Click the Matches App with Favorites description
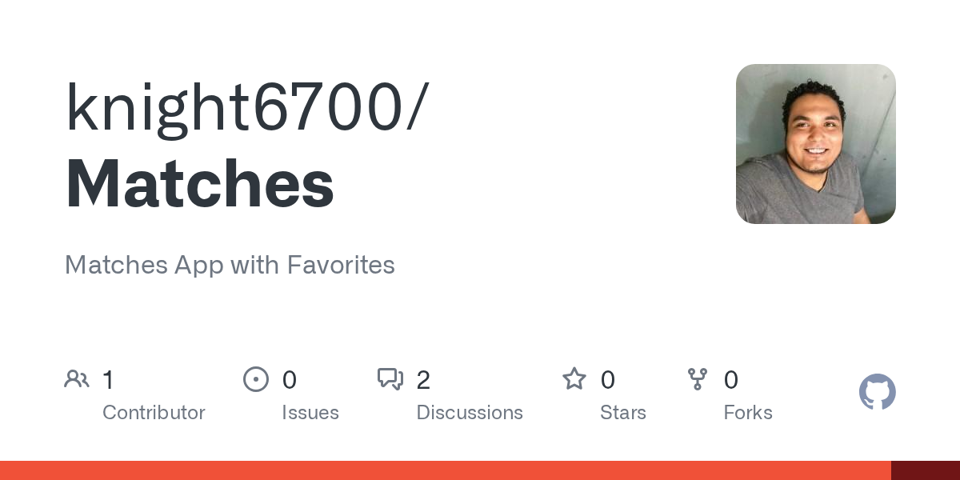Screen dimensions: 960x480 (x=230, y=265)
